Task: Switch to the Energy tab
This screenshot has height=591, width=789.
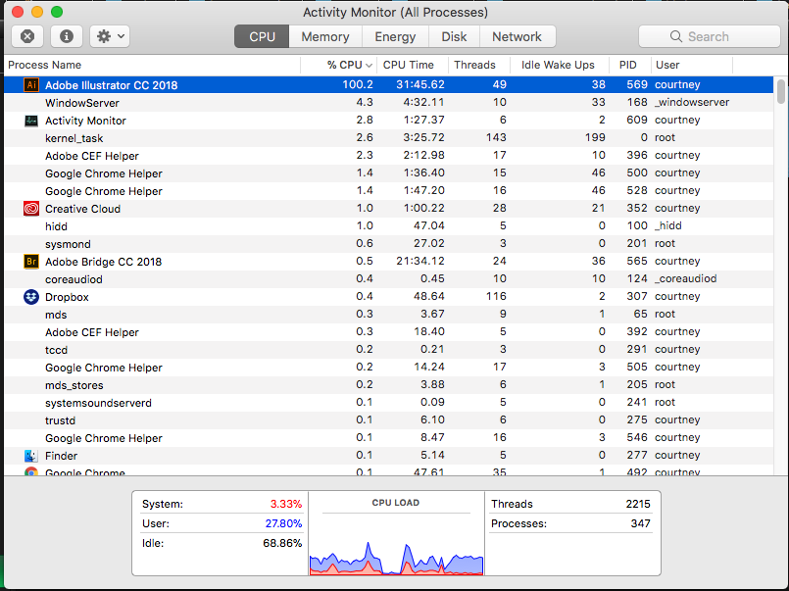Action: point(395,36)
